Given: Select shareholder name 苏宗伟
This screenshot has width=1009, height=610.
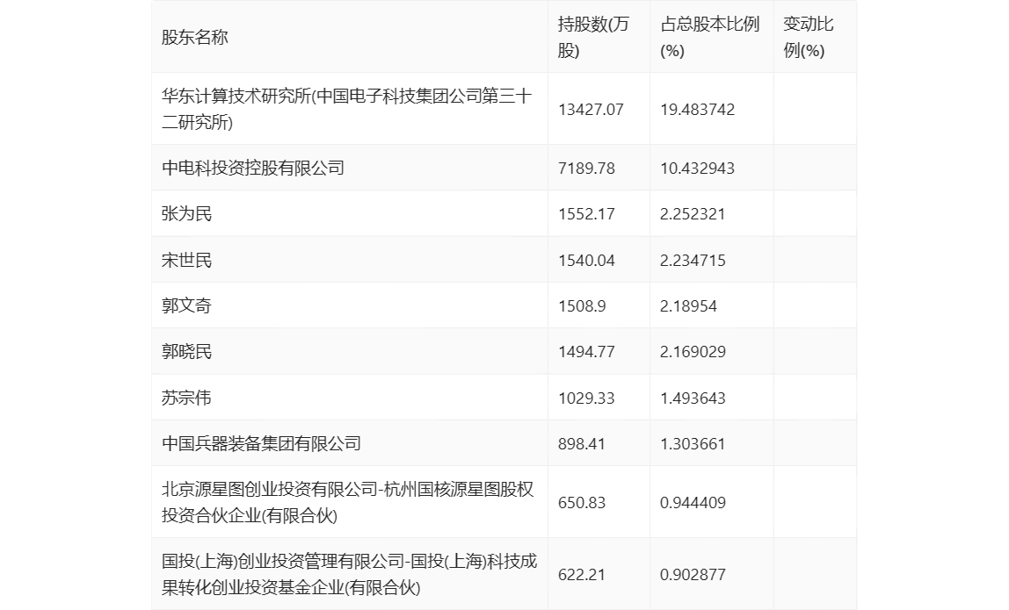Looking at the screenshot, I should (x=186, y=398).
